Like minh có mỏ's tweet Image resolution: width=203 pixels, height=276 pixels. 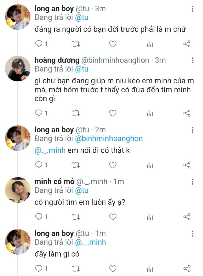tap(113, 217)
